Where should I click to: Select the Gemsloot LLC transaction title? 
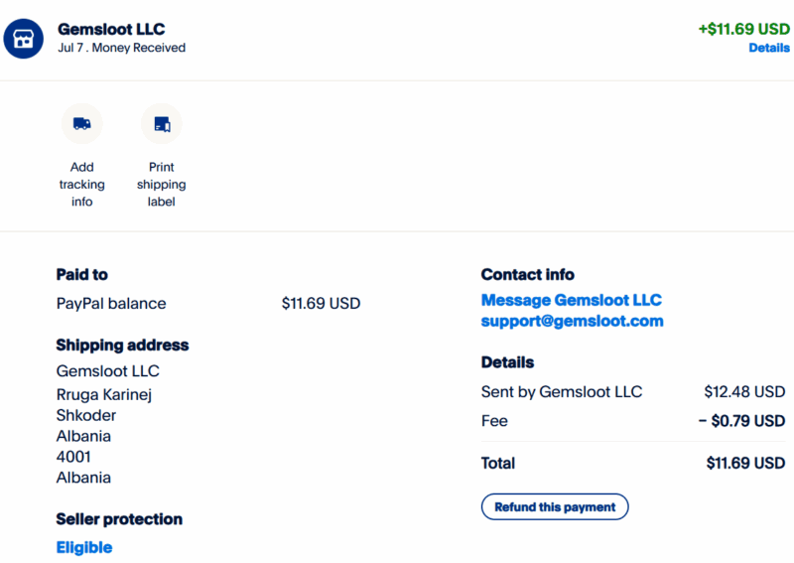point(111,29)
